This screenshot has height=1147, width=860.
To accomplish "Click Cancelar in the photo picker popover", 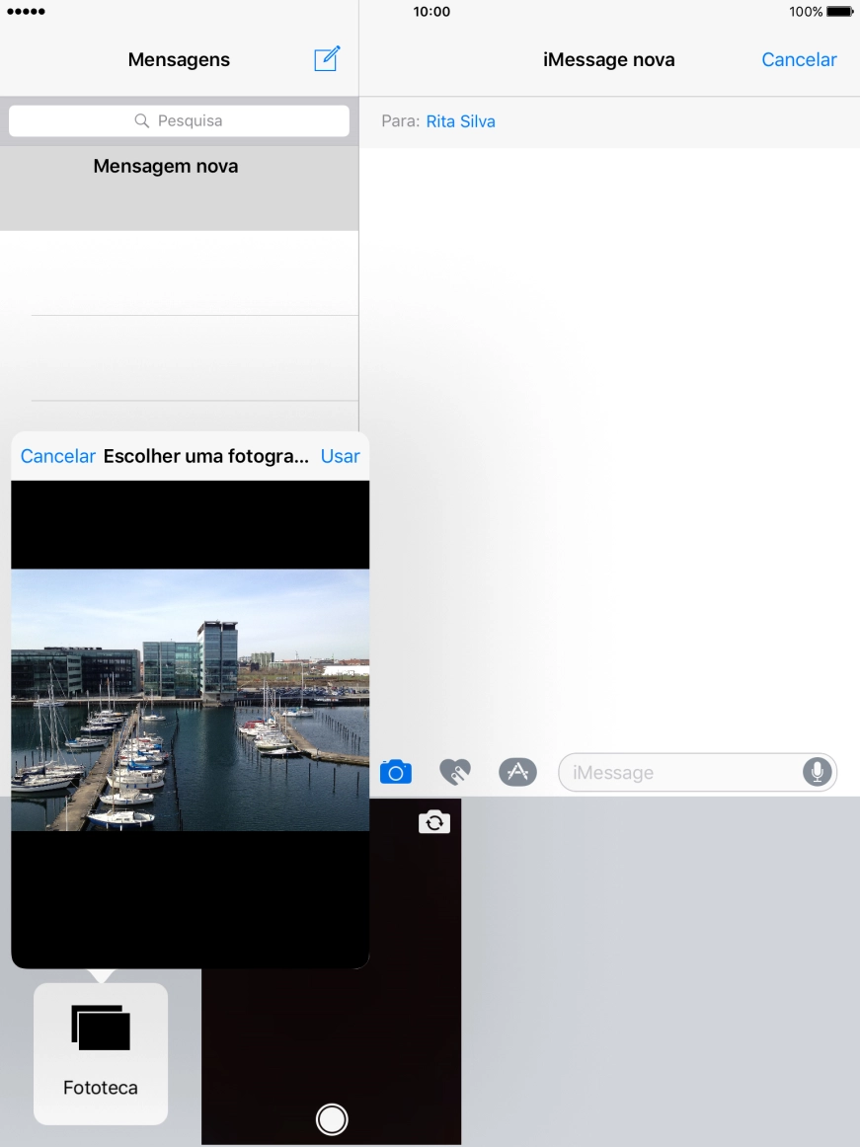I will click(x=58, y=456).
